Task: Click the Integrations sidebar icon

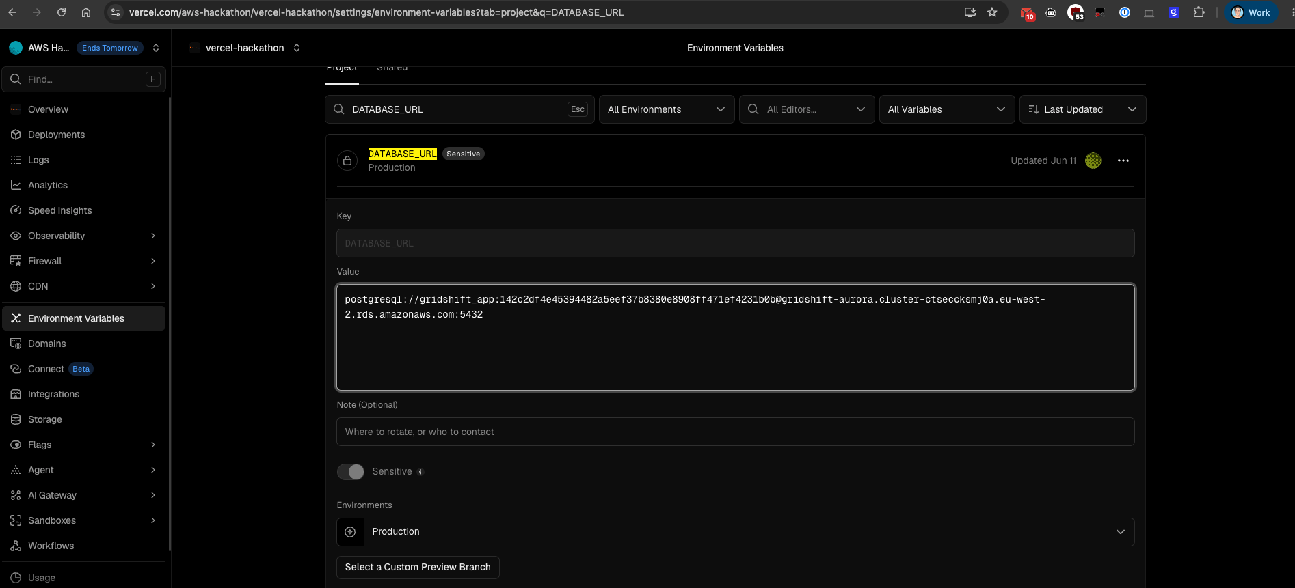Action: (16, 394)
